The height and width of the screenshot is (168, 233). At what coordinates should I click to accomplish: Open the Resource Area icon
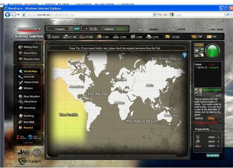pyautogui.click(x=20, y=59)
